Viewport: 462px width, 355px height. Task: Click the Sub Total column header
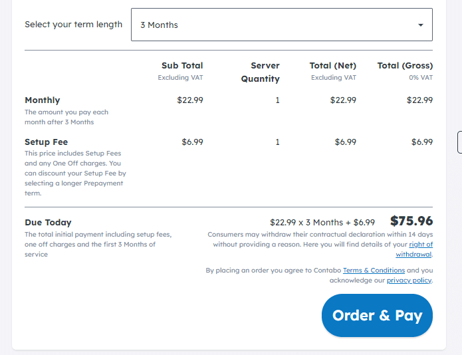(182, 66)
